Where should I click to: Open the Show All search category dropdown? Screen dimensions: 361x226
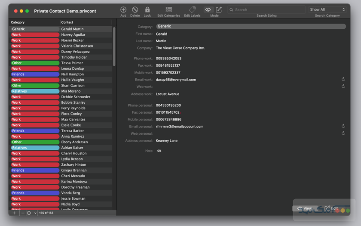tap(327, 9)
